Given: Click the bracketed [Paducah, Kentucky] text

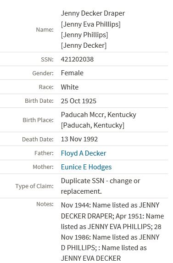Looking at the screenshot, I should [93, 125].
